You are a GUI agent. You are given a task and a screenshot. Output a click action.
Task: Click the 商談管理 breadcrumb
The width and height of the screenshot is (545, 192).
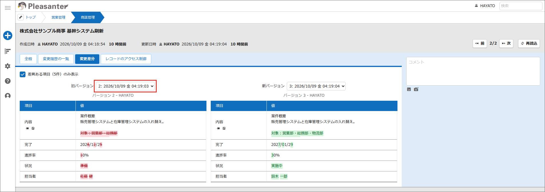coord(87,17)
